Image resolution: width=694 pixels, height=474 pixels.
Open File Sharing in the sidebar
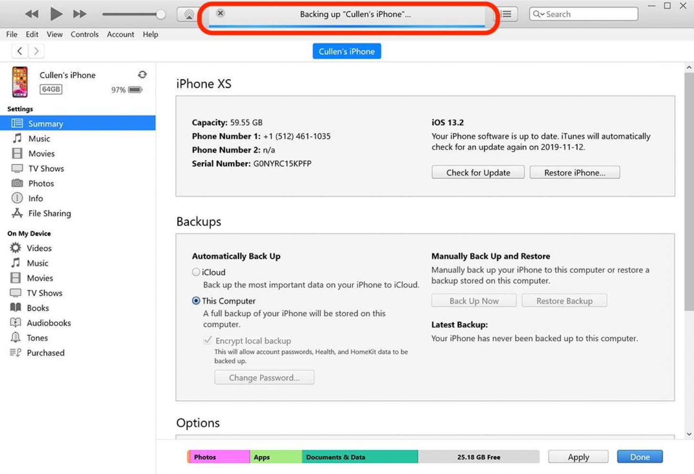[x=49, y=213]
